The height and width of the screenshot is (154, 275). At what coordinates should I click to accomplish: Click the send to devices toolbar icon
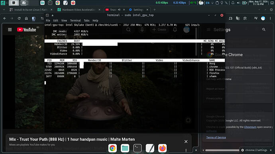230,18
